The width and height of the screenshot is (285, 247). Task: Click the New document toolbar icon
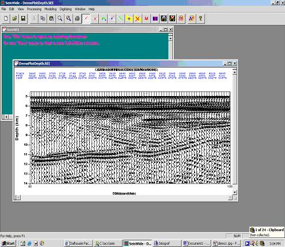[x=6, y=18]
